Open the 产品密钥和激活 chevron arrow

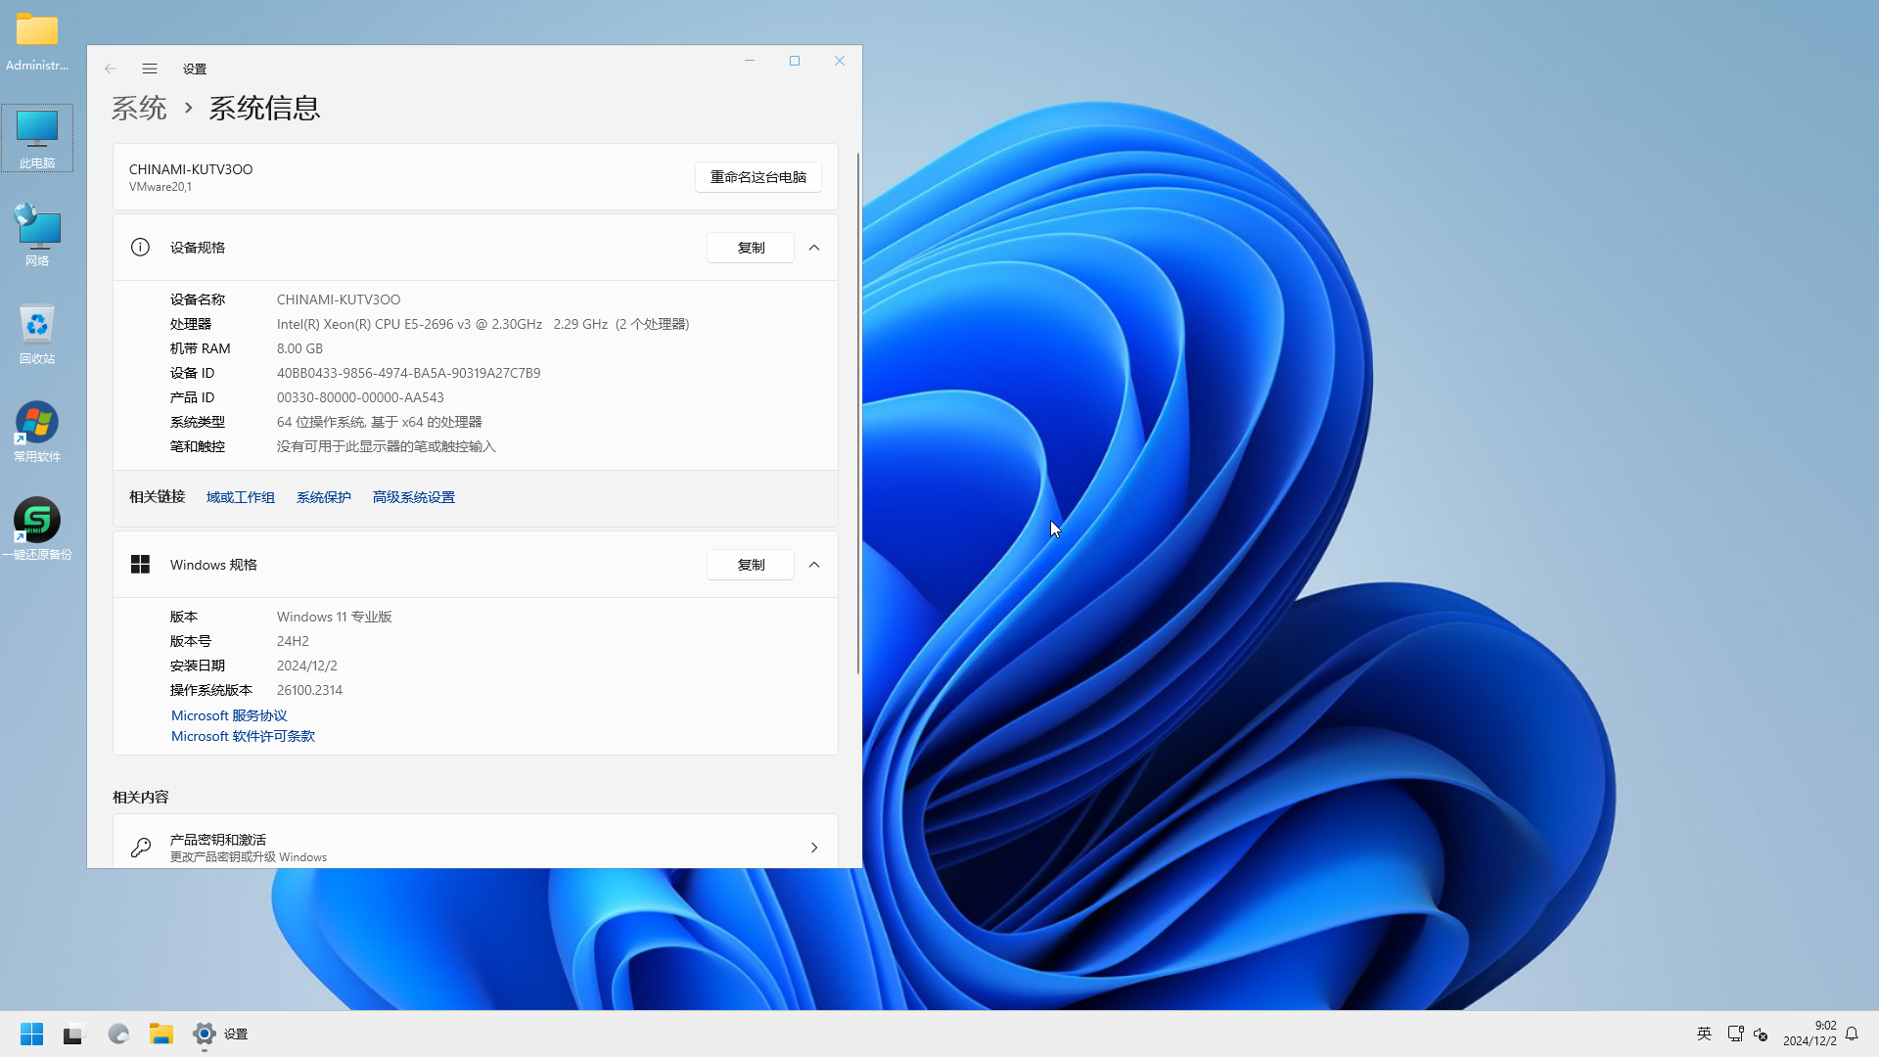click(814, 848)
